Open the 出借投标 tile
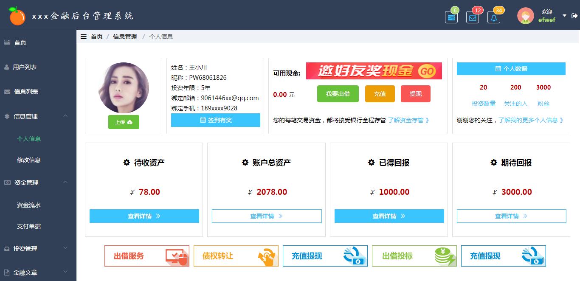The height and width of the screenshot is (281, 580). point(414,256)
